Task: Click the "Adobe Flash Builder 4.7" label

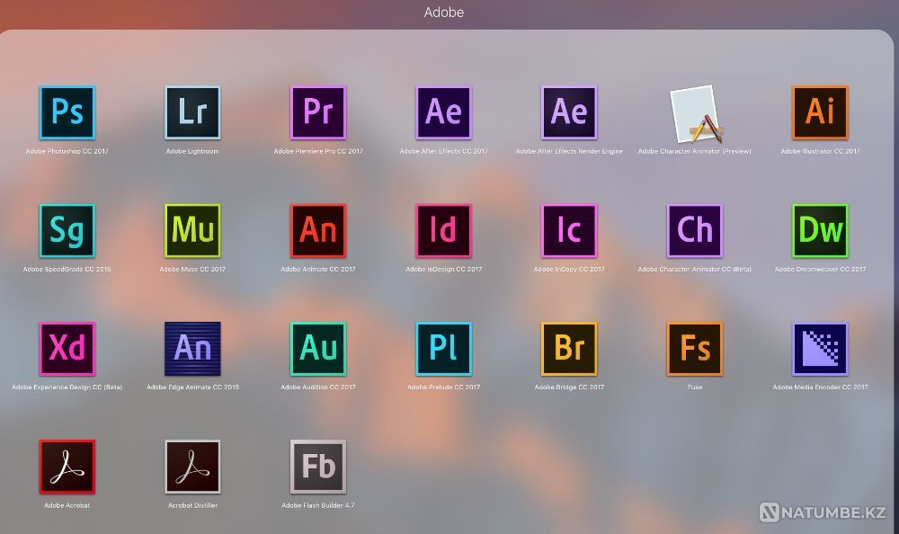Action: [318, 505]
